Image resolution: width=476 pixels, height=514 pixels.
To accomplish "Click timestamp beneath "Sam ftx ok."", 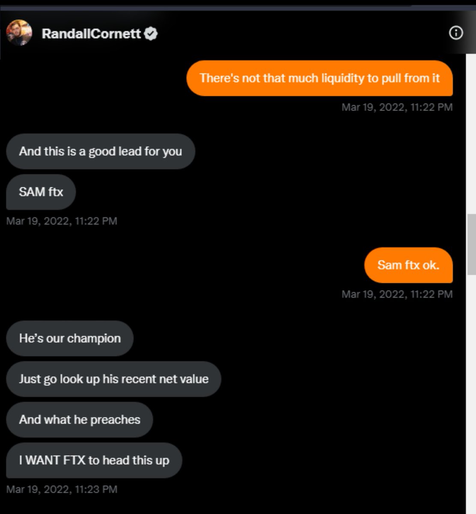I will (397, 294).
